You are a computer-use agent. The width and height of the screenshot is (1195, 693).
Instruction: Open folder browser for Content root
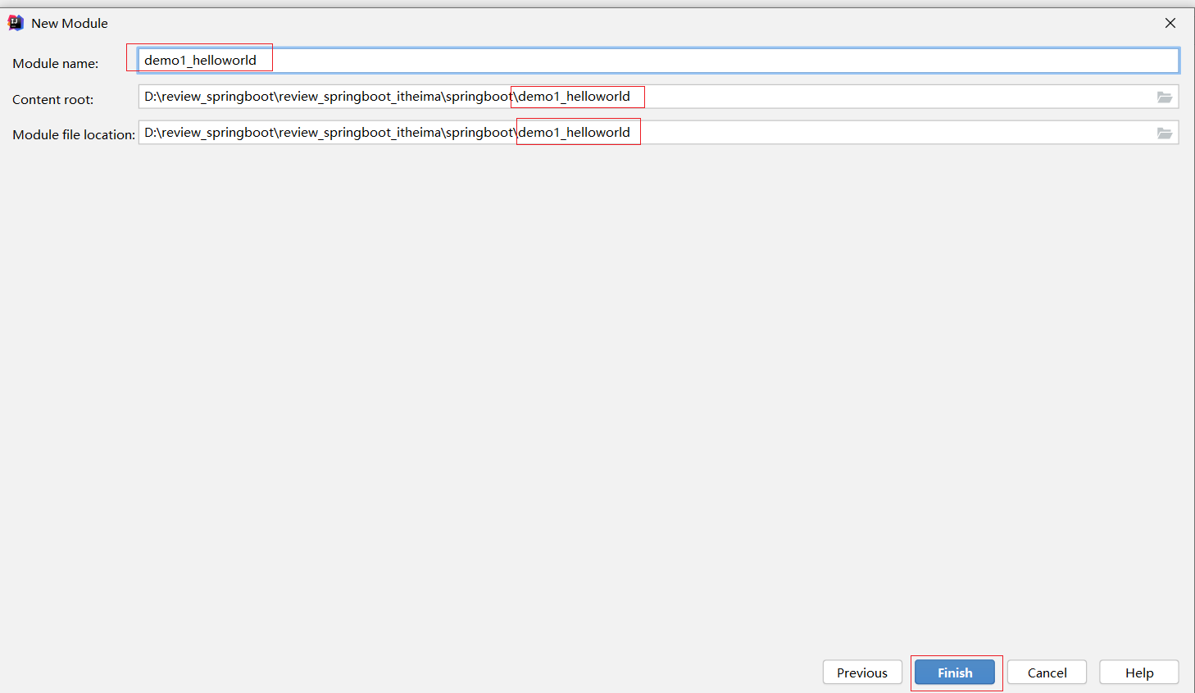1164,97
